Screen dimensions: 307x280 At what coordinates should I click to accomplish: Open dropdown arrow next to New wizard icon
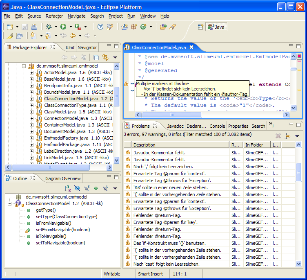[17, 27]
